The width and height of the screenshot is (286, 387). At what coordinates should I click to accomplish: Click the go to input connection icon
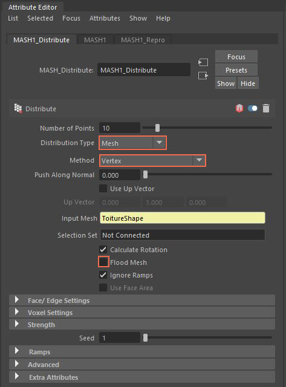pyautogui.click(x=203, y=62)
